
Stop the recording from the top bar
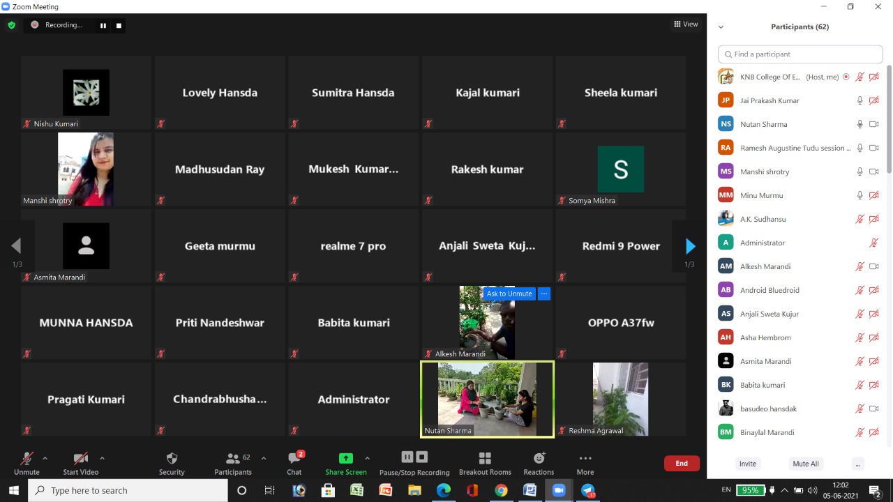pyautogui.click(x=119, y=25)
